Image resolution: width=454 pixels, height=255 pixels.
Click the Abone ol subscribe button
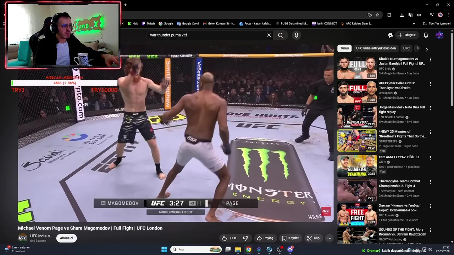point(66,238)
